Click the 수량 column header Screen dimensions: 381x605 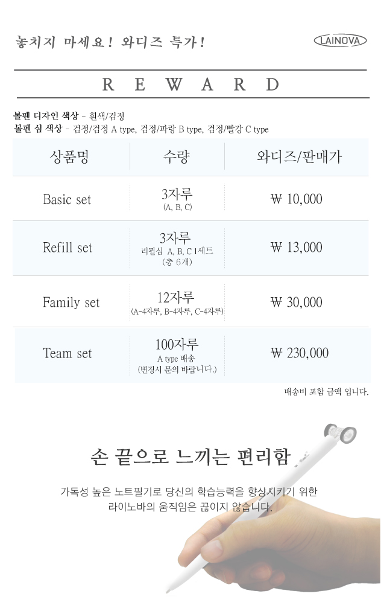coord(177,156)
